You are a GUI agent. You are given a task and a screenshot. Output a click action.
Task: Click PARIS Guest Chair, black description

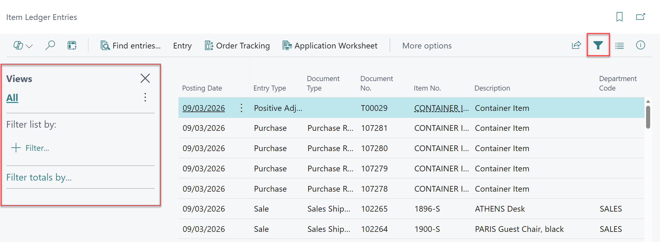[519, 229]
